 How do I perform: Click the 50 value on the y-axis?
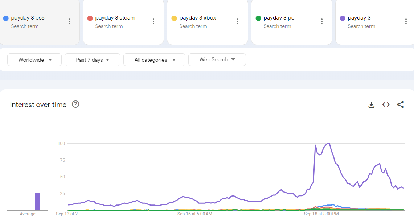point(62,177)
